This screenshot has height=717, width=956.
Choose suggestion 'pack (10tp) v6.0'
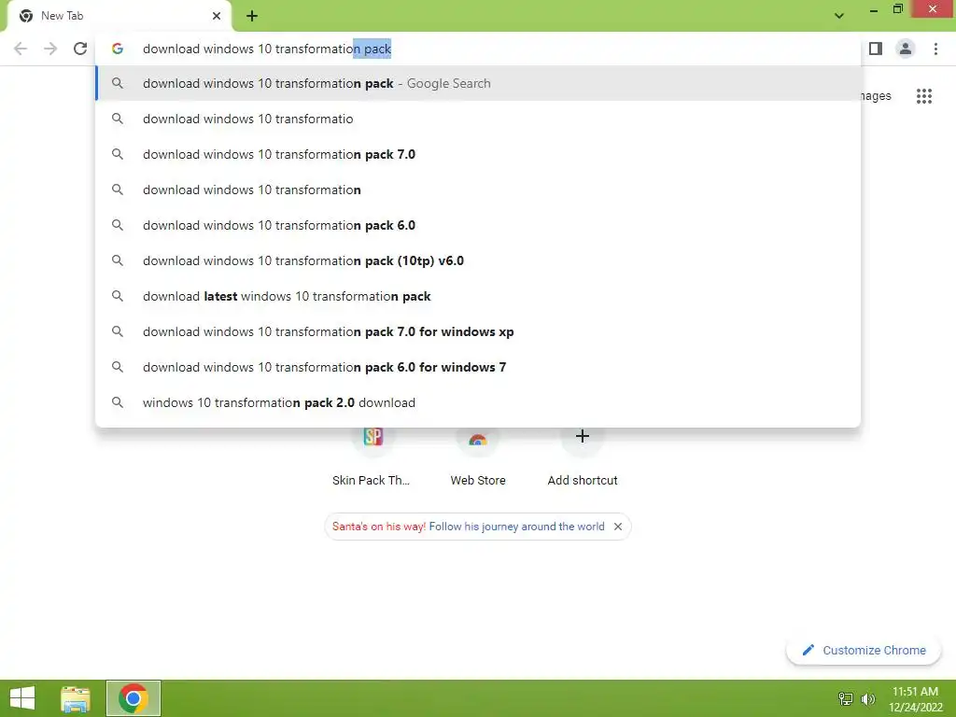[478, 260]
